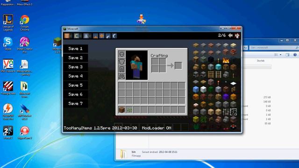Pick the melon block from item list
This screenshot has height=168, width=299.
tap(196, 119)
